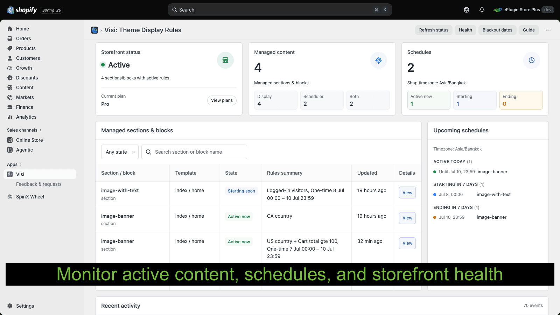
Task: Open the Sidekick assistant icon
Action: pos(467,10)
